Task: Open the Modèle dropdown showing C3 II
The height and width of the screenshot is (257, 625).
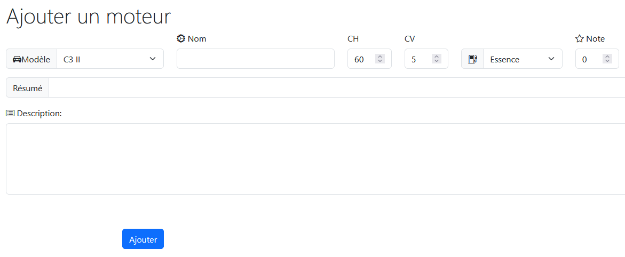Action: (109, 59)
